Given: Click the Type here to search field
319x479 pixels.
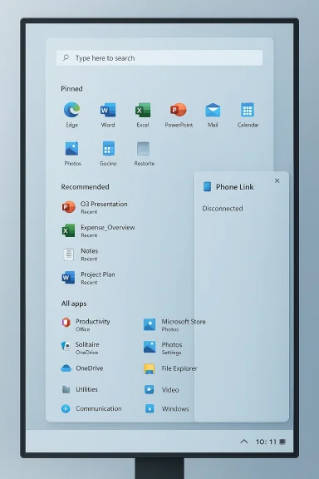Looking at the screenshot, I should [159, 57].
